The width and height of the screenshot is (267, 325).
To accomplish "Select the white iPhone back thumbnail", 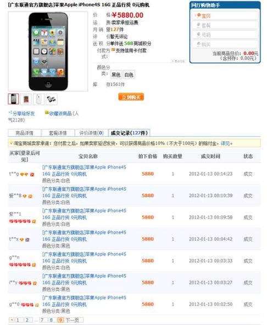I will (x=39, y=99).
